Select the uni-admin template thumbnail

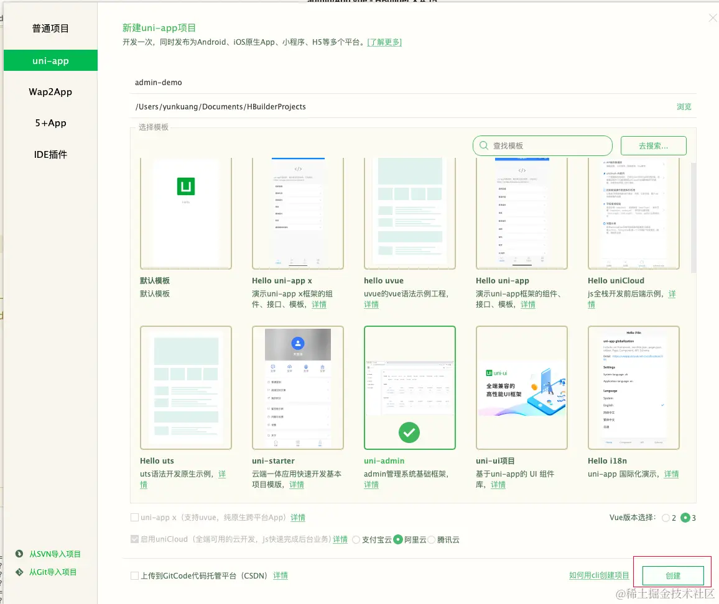point(409,388)
